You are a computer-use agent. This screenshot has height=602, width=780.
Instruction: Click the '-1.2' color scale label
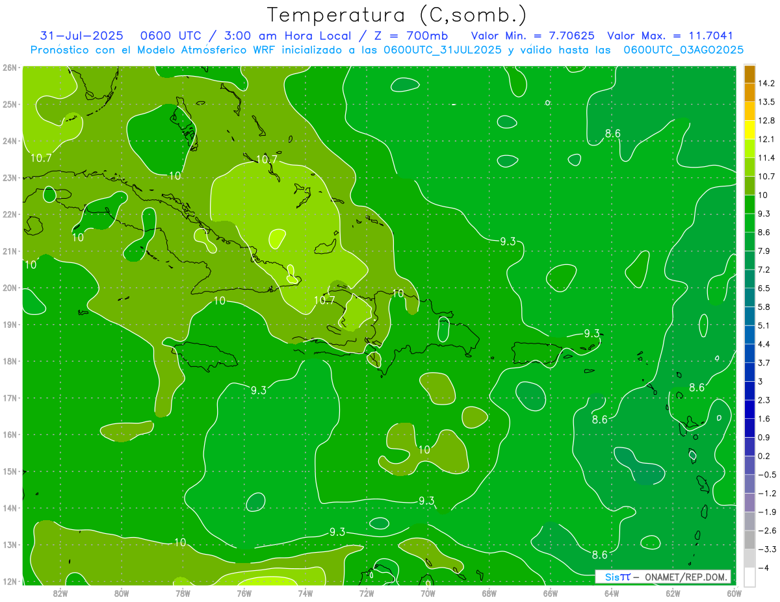tap(766, 494)
